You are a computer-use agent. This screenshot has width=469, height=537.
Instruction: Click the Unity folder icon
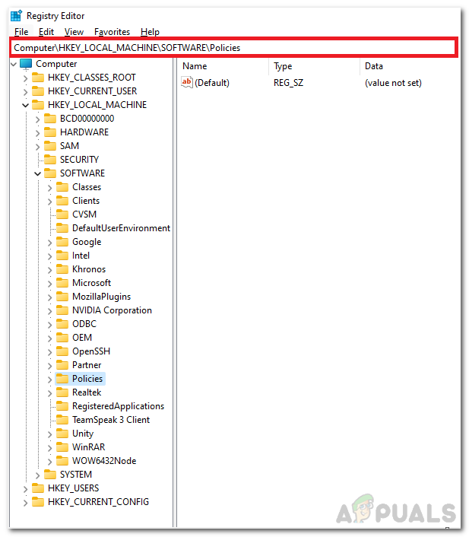[62, 434]
